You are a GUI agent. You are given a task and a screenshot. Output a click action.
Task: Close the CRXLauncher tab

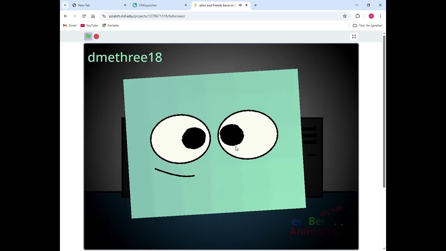coord(186,5)
